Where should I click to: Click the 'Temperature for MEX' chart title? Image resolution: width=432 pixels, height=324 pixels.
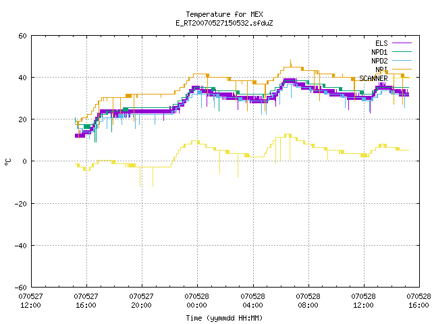coord(224,14)
